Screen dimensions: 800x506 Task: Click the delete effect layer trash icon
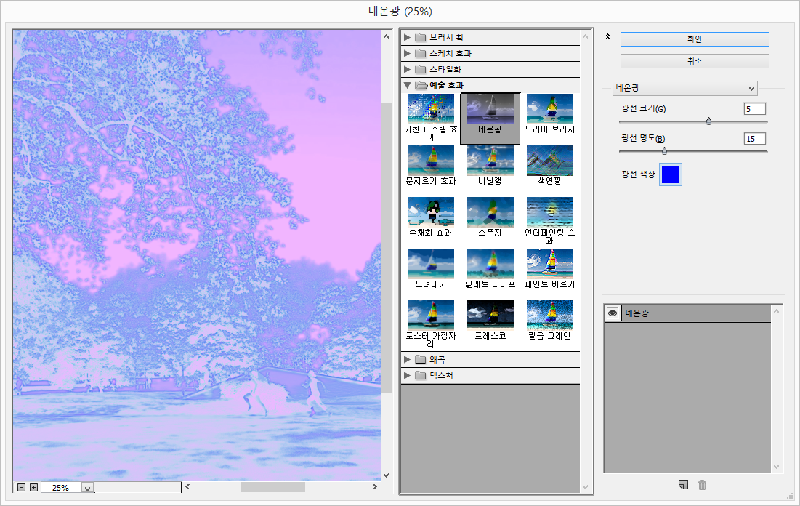[x=702, y=485]
